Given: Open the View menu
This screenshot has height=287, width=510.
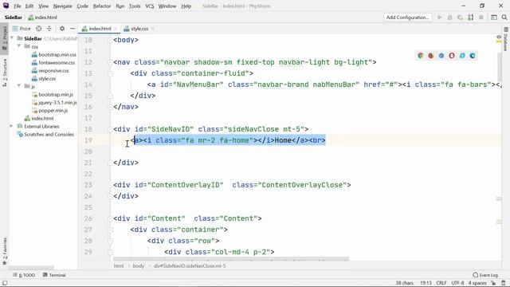Looking at the screenshot, I should (43, 6).
